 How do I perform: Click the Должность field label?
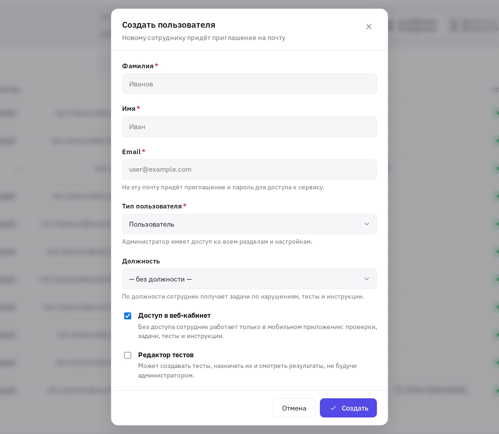click(141, 261)
